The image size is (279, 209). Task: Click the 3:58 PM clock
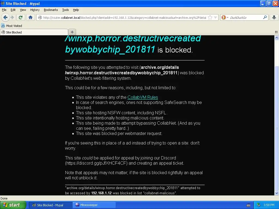269,205
